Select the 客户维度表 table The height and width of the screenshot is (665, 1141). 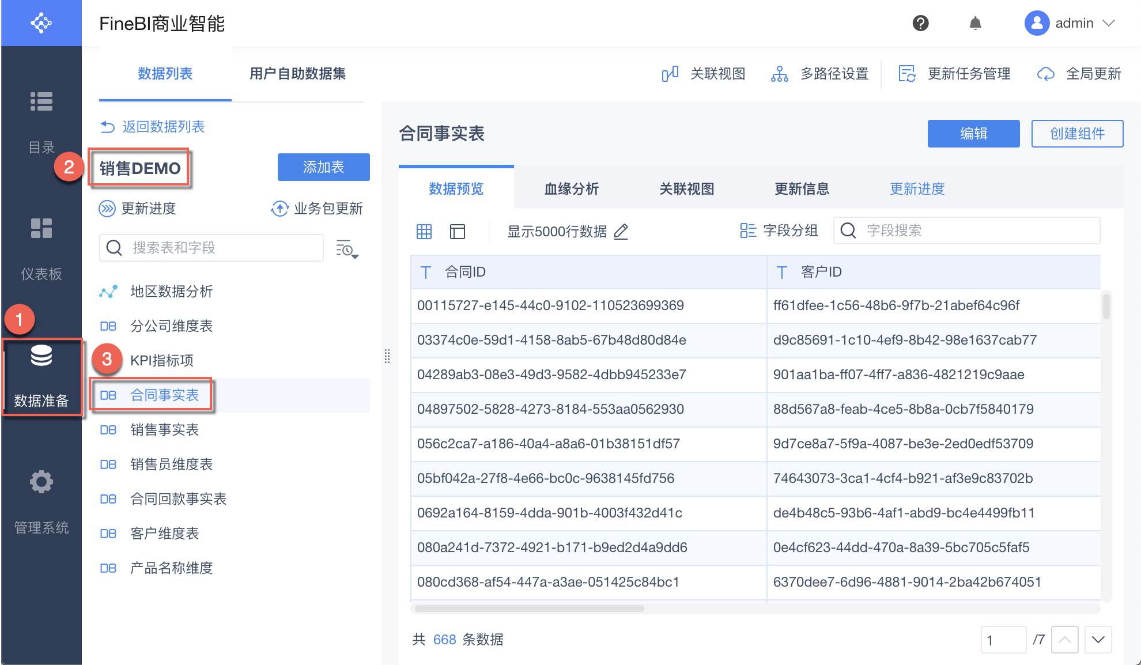click(x=234, y=534)
